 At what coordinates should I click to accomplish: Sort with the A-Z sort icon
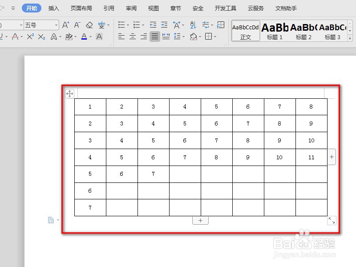(x=193, y=25)
